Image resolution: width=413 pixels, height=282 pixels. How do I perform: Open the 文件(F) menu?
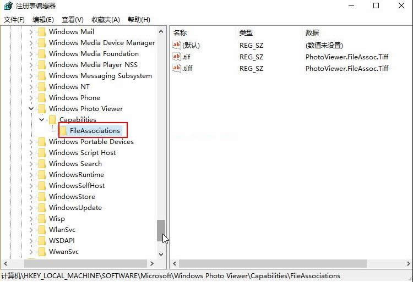click(x=14, y=20)
